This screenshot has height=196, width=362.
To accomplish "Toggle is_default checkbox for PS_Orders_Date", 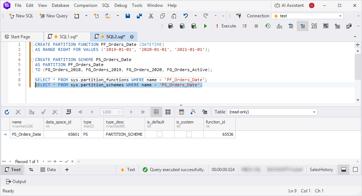I will point(160,134).
